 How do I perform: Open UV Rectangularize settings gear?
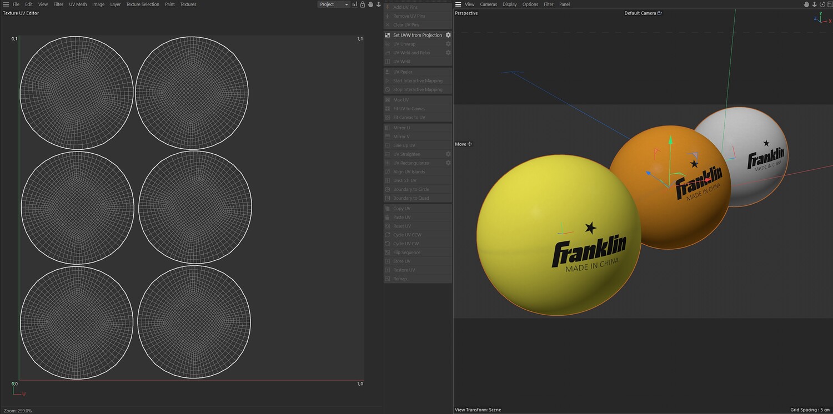click(x=448, y=163)
